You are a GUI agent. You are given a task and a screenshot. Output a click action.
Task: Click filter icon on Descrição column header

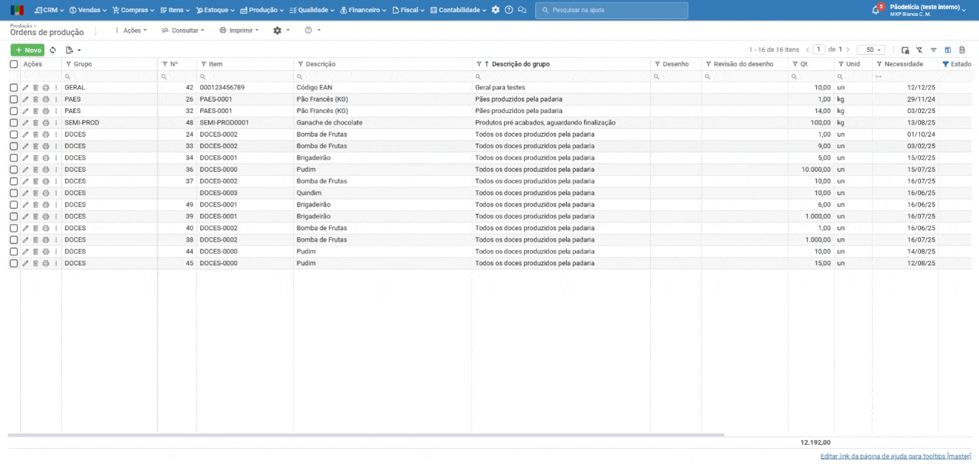[x=301, y=64]
